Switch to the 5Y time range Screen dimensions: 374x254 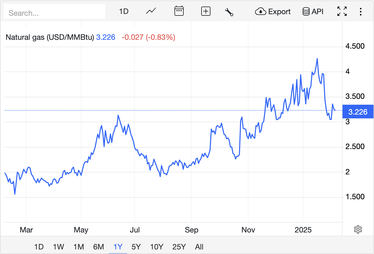coord(136,247)
